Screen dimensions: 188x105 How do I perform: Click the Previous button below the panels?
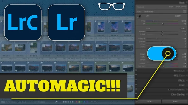149,101
